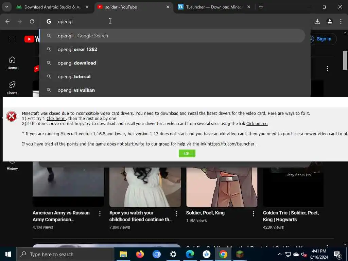
Task: Open Chrome profile icon
Action: [x=330, y=21]
